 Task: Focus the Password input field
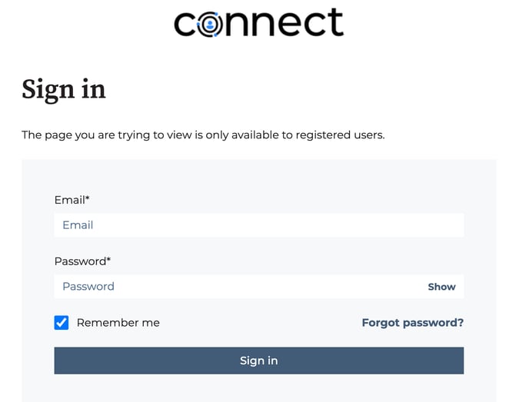point(259,287)
